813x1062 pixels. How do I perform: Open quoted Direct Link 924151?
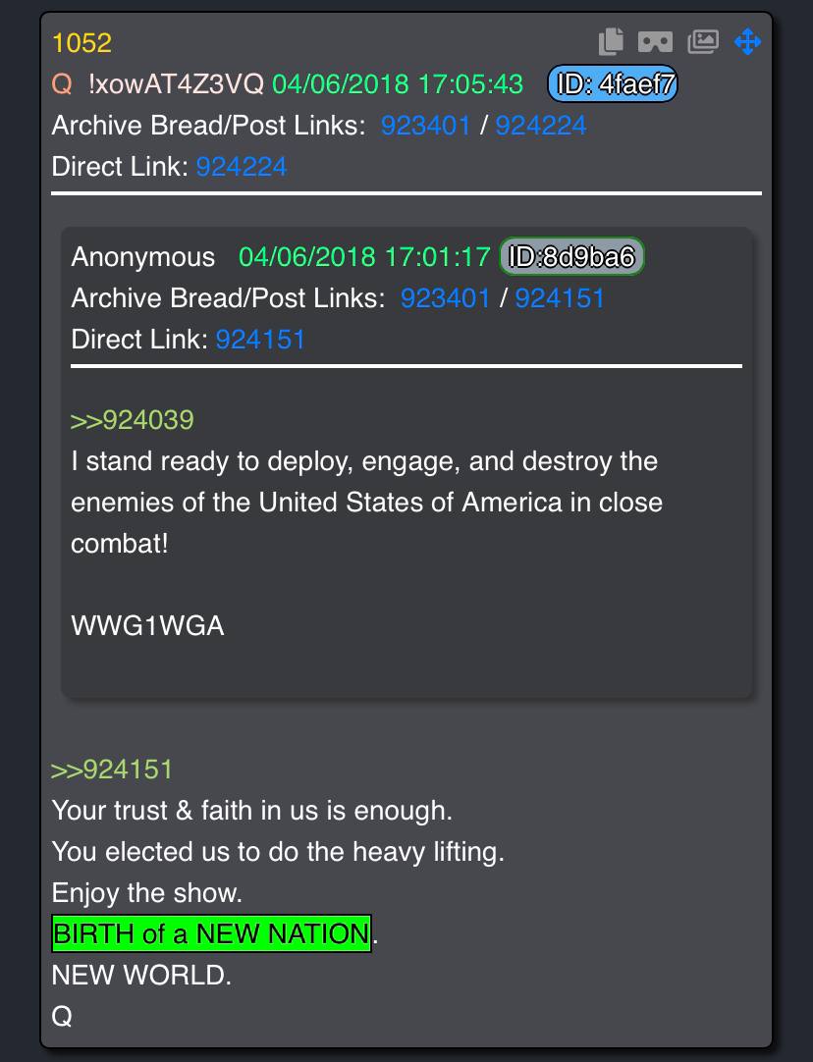[x=260, y=340]
